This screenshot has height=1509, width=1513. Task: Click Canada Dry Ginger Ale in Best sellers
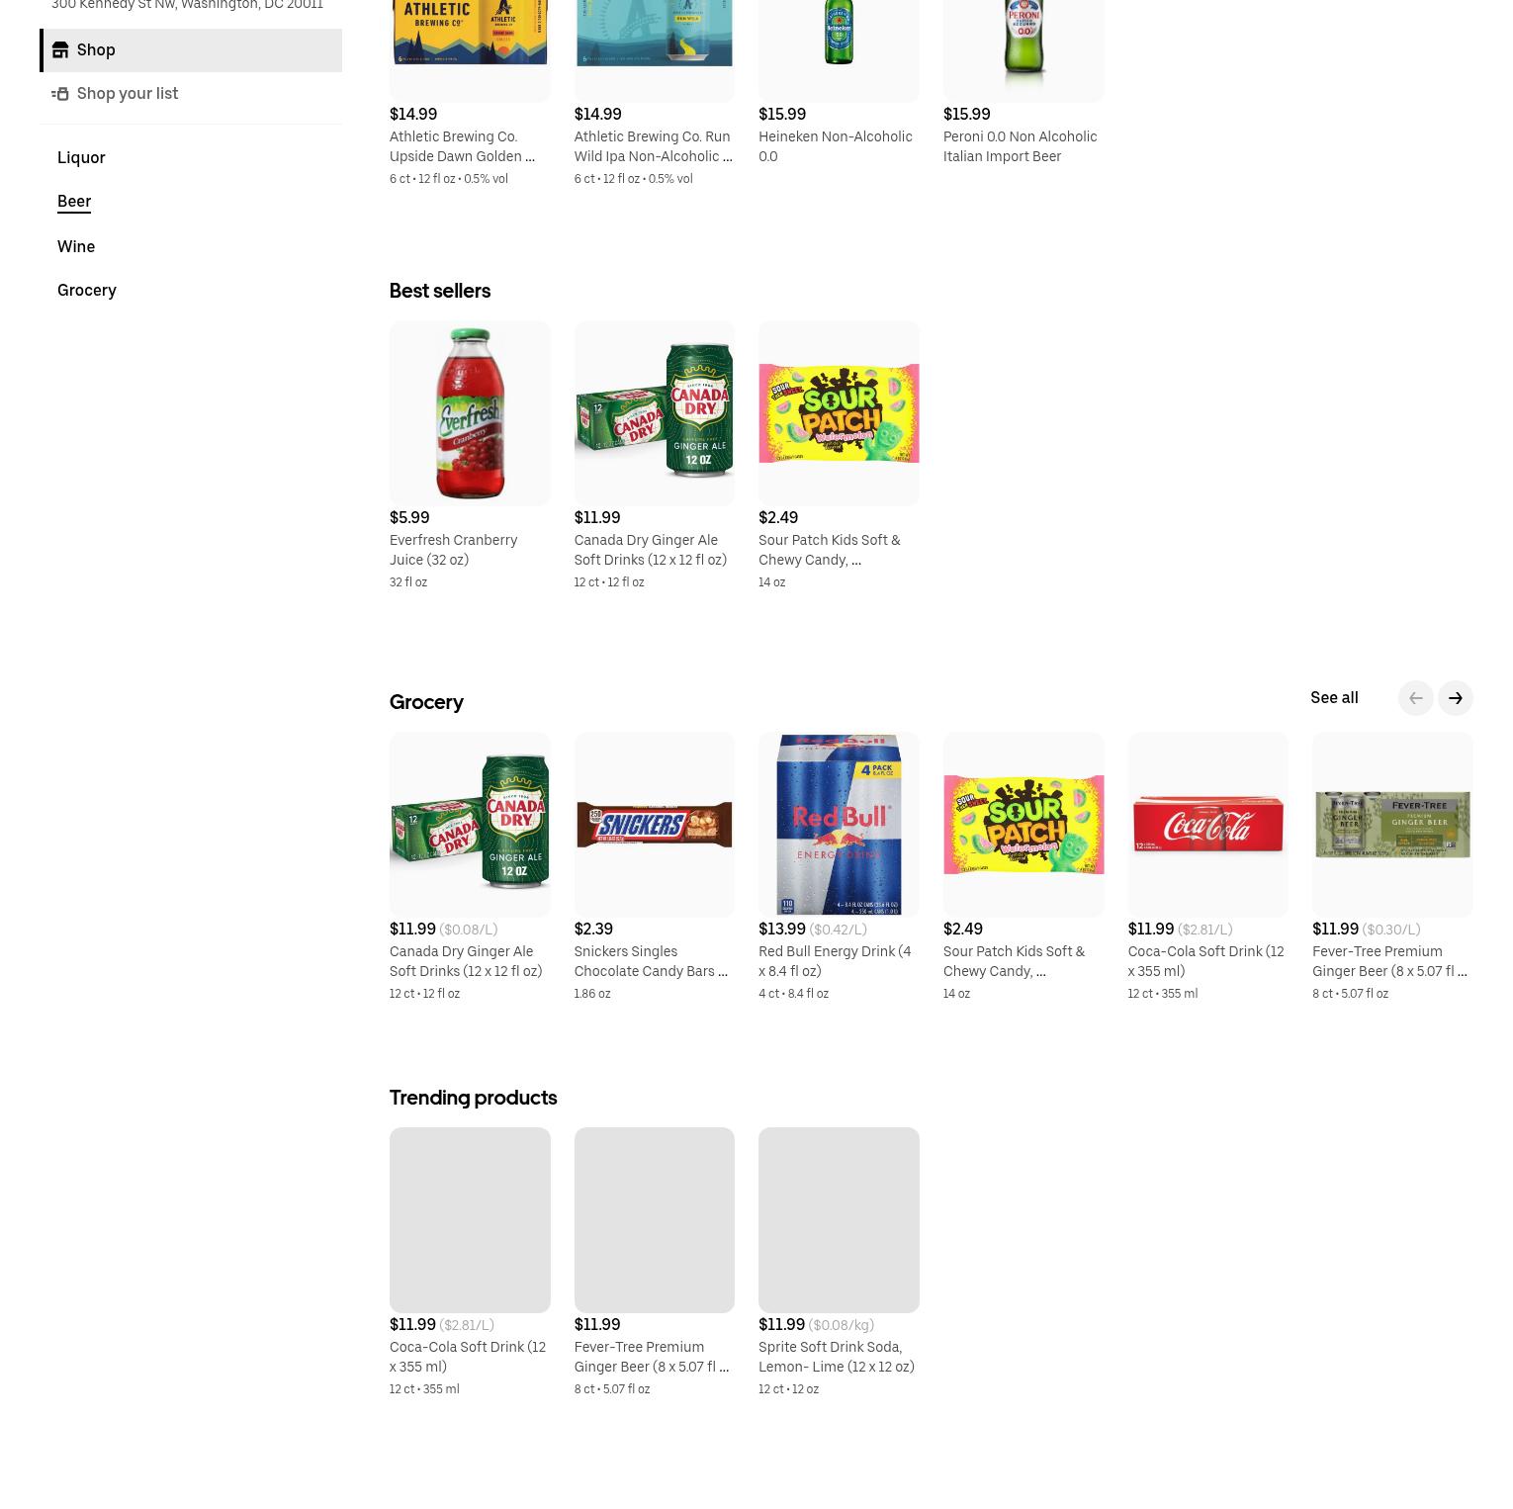tap(650, 550)
